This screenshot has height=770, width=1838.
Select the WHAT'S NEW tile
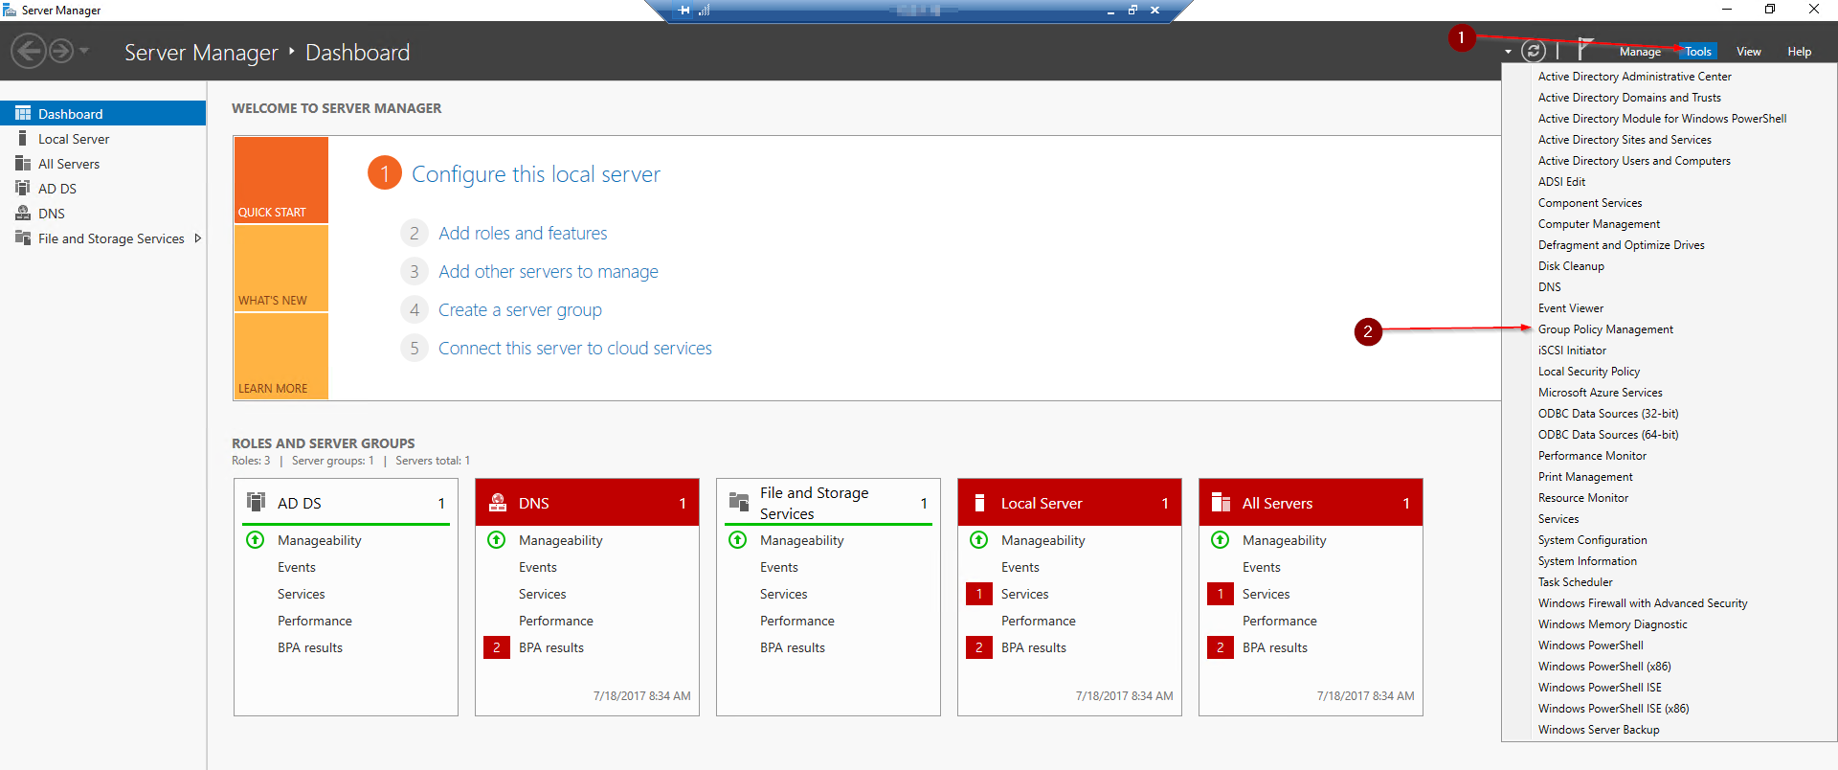point(281,268)
